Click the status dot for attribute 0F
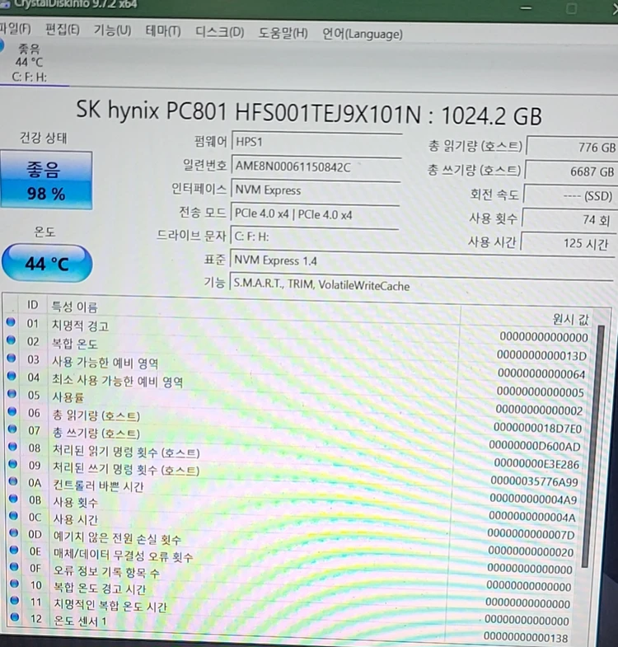The width and height of the screenshot is (618, 647). tap(14, 566)
